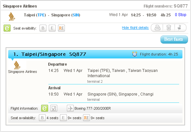Click the 0 Stop link
Screen dimensions: 191x132
(180, 15)
